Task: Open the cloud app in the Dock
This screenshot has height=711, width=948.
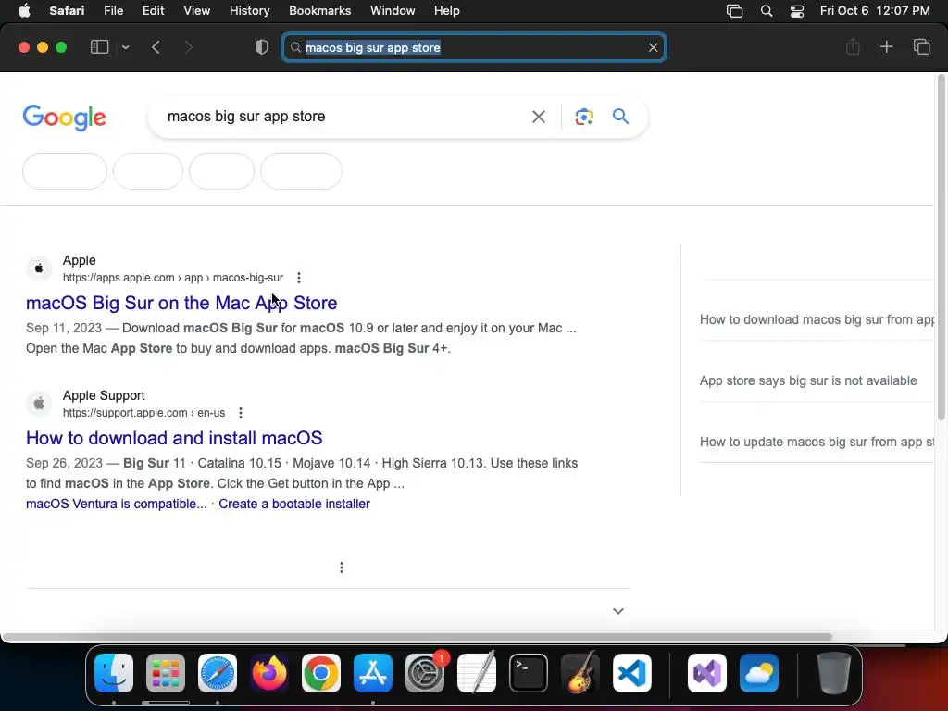Action: (759, 672)
